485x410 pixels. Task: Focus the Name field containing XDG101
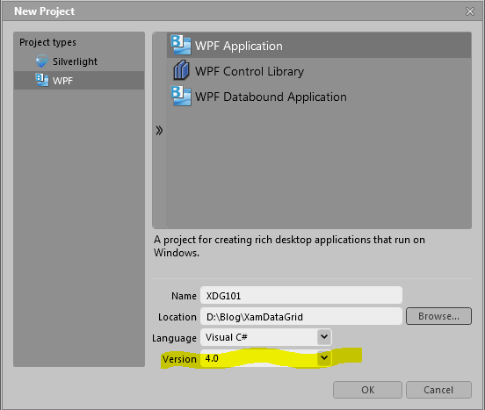(x=301, y=295)
